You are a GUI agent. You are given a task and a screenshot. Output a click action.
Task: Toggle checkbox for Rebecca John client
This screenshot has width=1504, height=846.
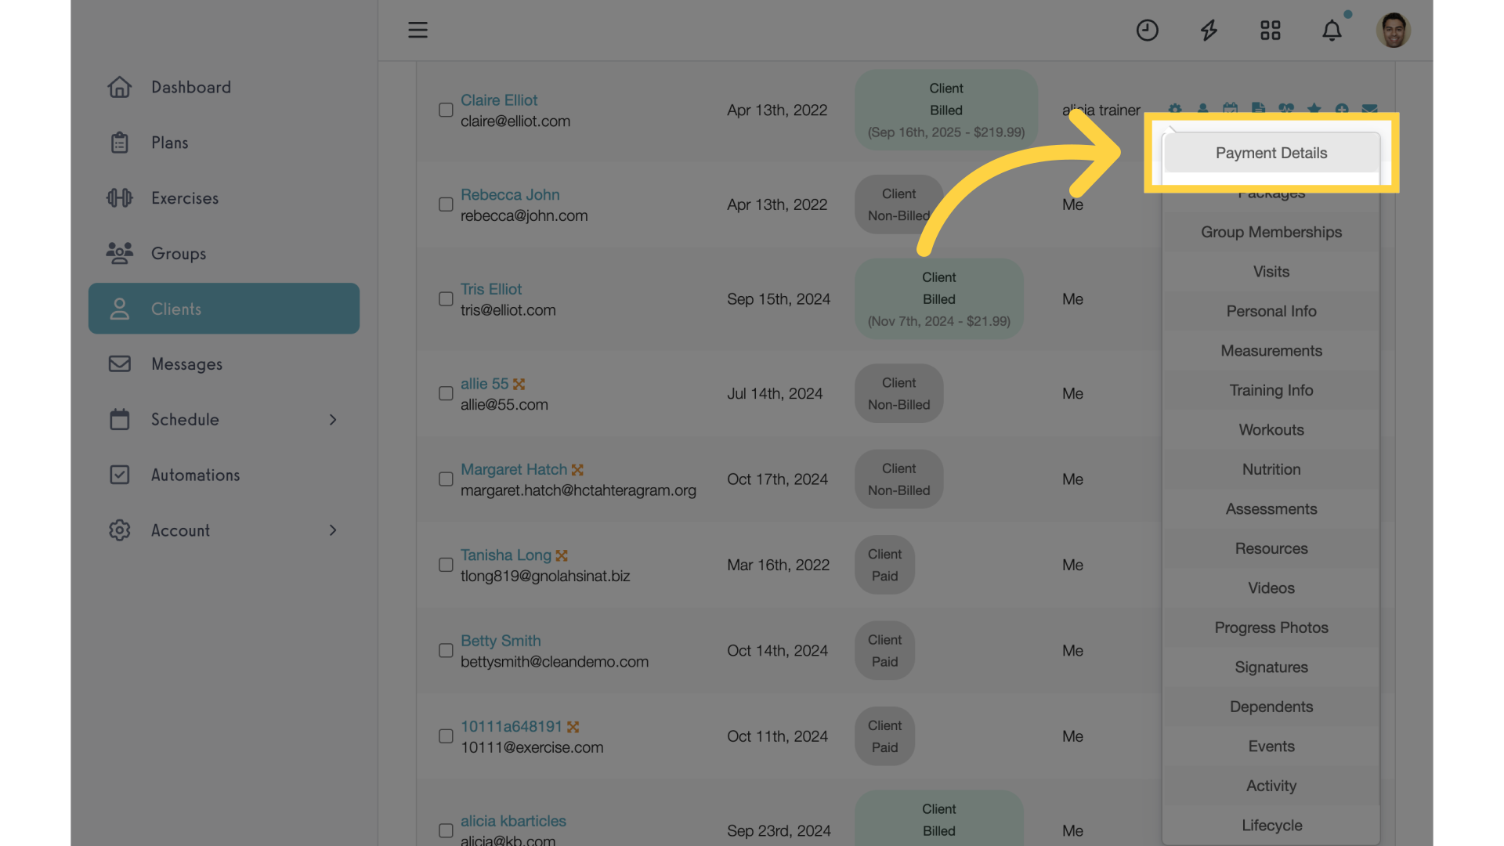tap(445, 205)
